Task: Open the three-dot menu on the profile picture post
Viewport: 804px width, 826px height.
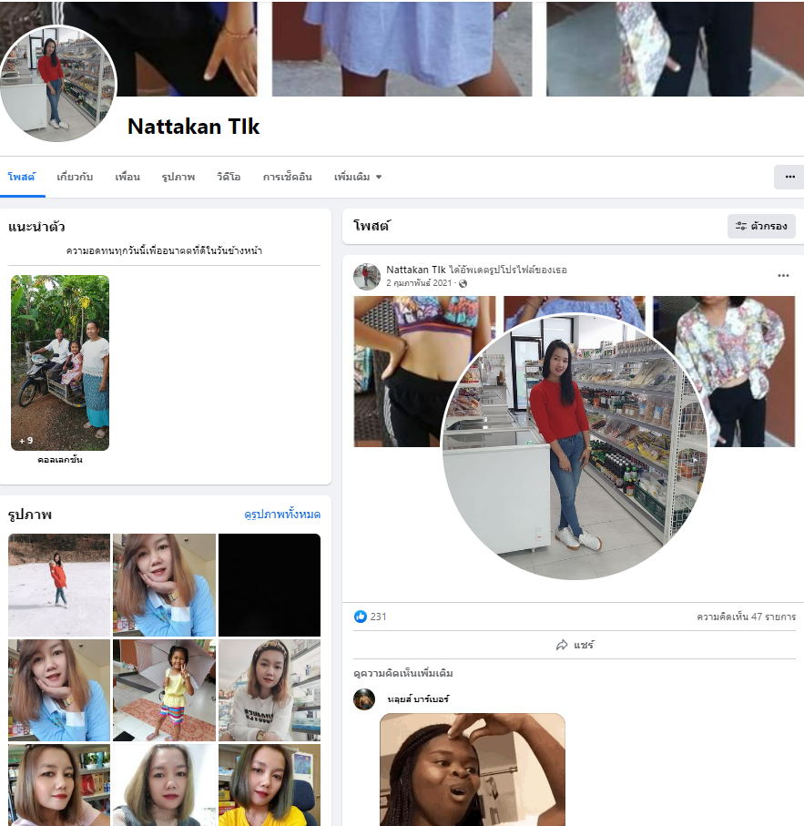Action: click(x=783, y=276)
